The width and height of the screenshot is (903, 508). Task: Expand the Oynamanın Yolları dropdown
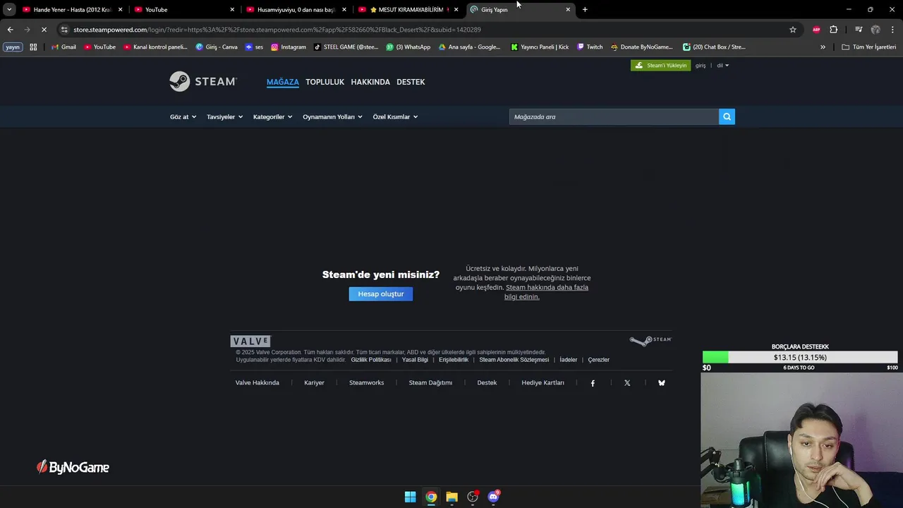(x=332, y=117)
